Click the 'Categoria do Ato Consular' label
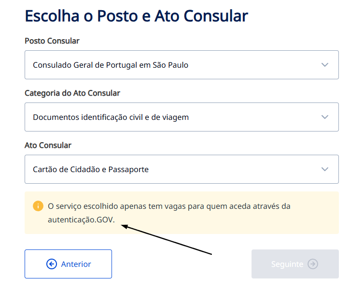Viewport: 364px width, 292px height. (72, 93)
